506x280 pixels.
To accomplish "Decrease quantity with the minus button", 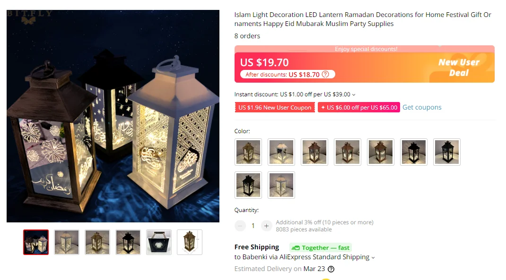I will 240,226.
